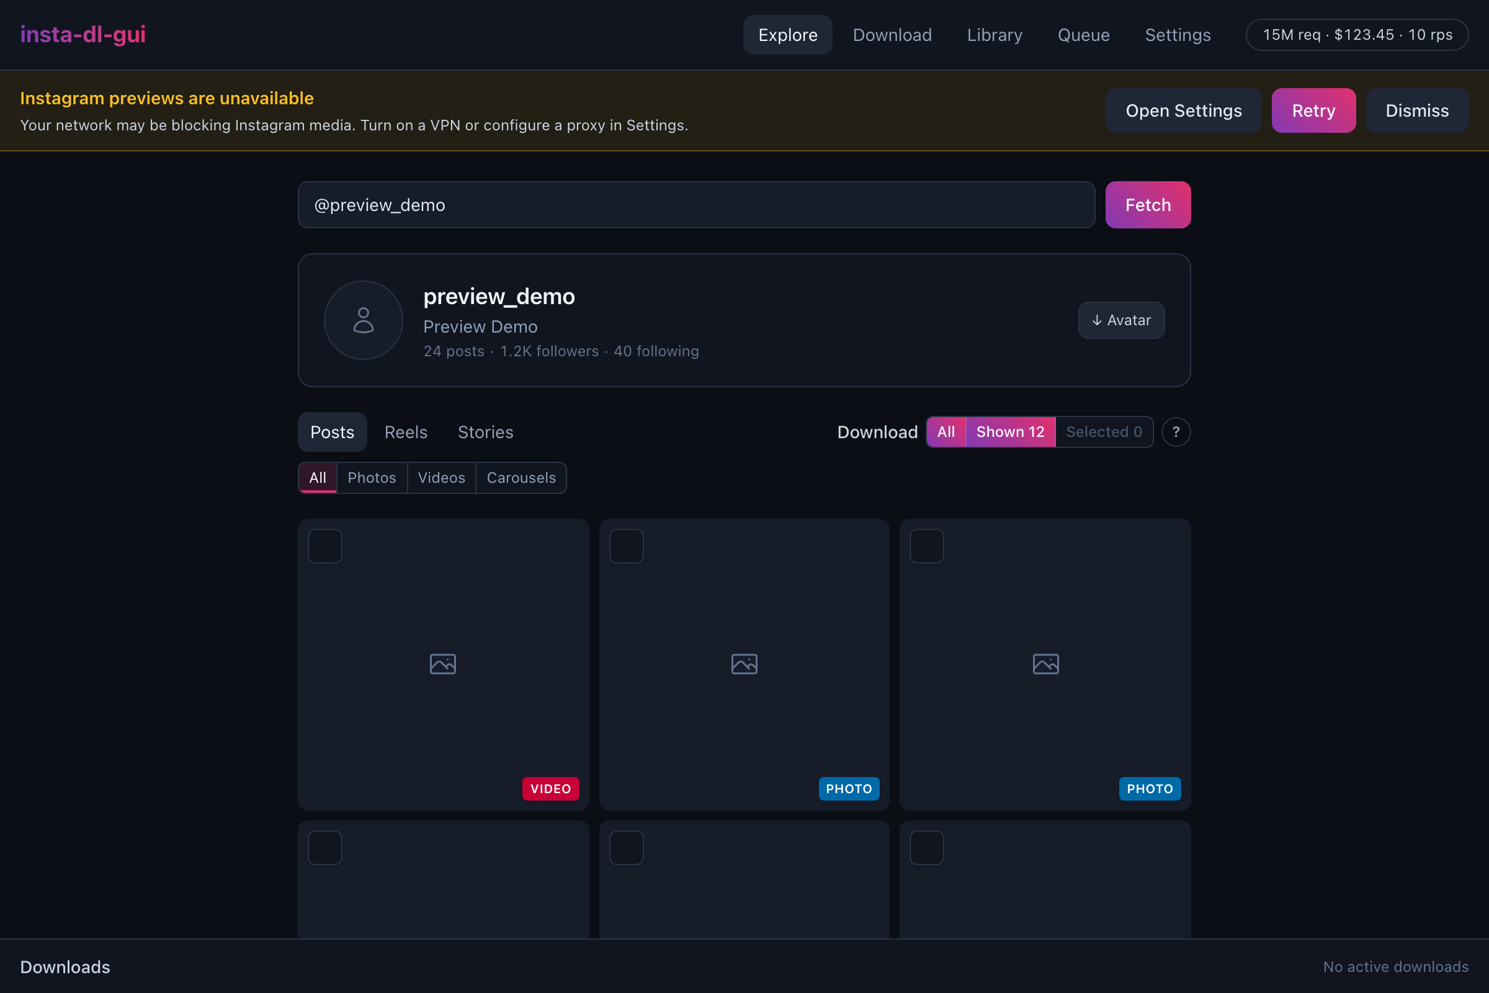Filter posts by Carousels
Screen dimensions: 1489x993
tap(521, 477)
